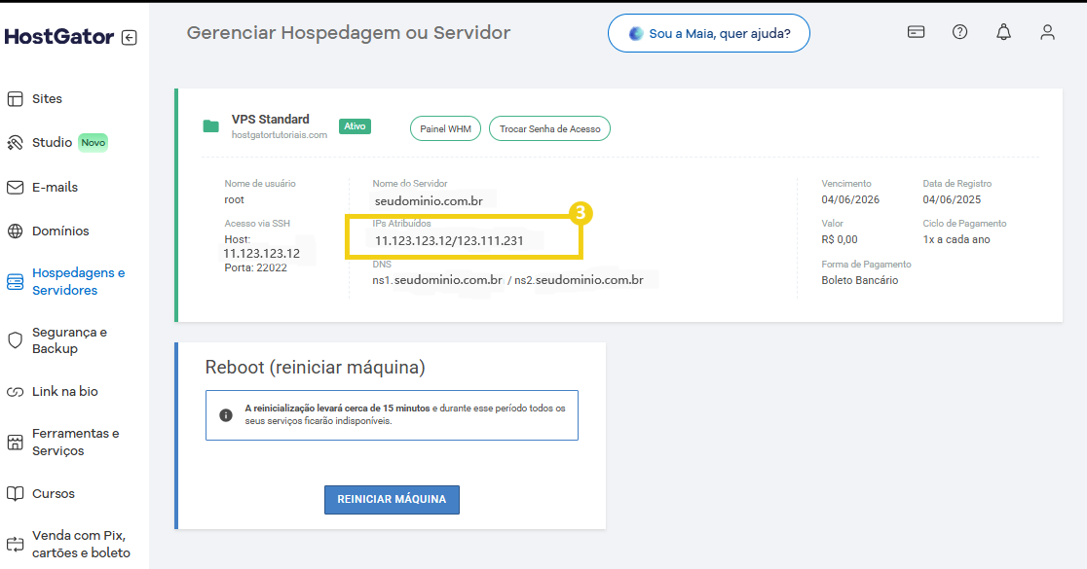Go to Link na bio
1087x569 pixels.
point(64,392)
